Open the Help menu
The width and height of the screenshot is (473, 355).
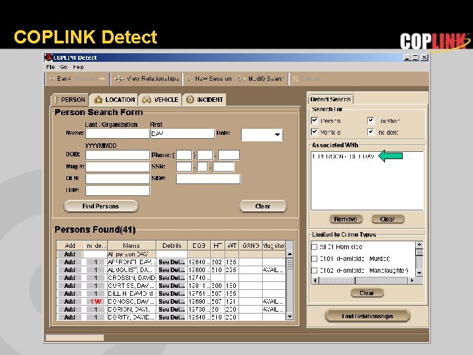(78, 67)
